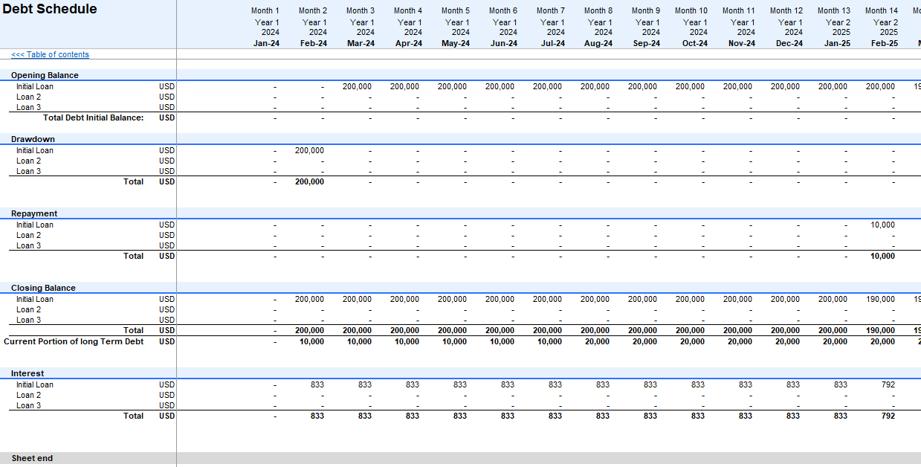
Task: Click the Repayment section header
Action: pyautogui.click(x=34, y=213)
